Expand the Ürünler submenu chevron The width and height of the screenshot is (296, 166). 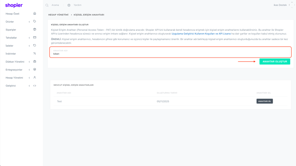coord(29,22)
